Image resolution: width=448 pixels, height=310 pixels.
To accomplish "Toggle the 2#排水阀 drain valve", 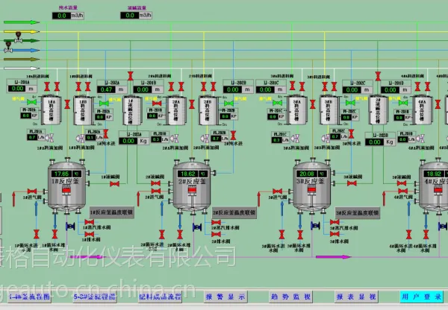I will pos(216,235).
